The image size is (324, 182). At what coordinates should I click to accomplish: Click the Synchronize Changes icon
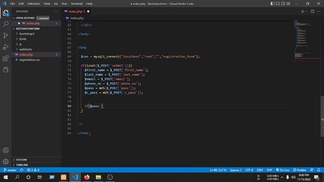[22, 170]
